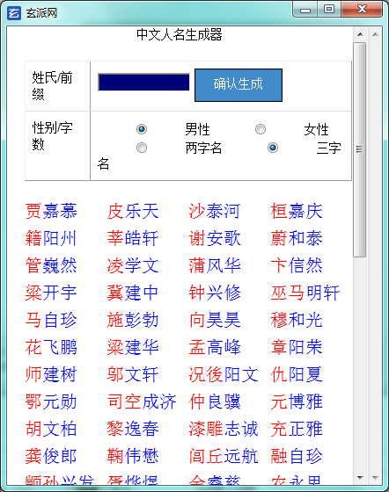Choose the name 闾丘远航
The height and width of the screenshot is (492, 389).
[224, 456]
